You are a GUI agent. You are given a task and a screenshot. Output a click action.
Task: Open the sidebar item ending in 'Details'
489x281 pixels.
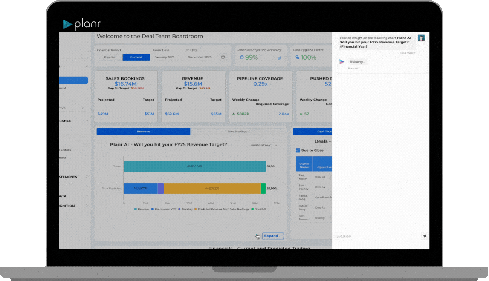65,150
